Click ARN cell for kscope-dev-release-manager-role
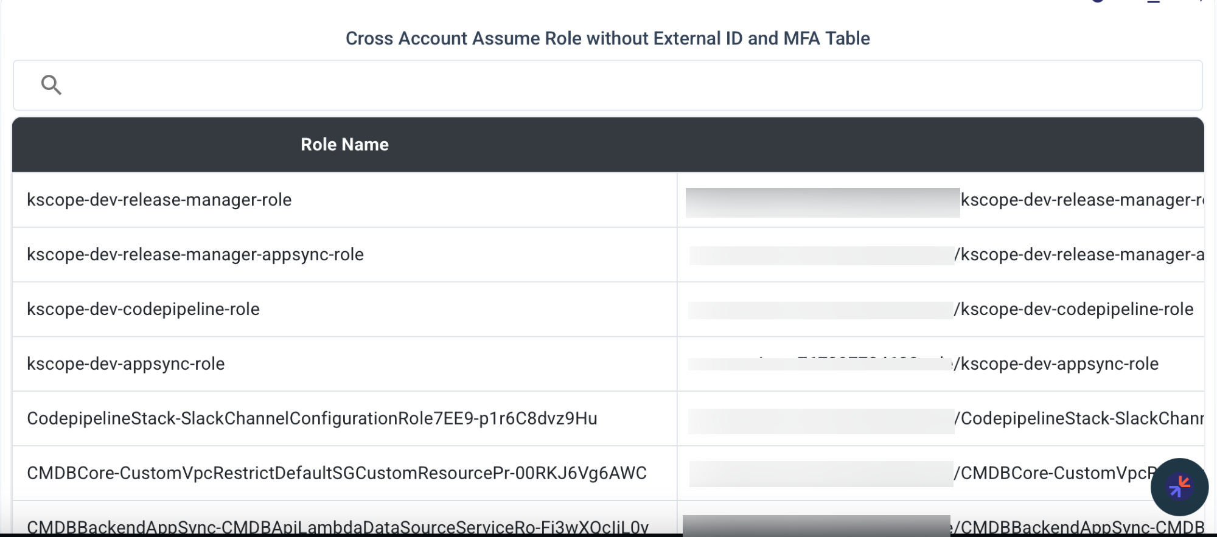 pos(941,200)
